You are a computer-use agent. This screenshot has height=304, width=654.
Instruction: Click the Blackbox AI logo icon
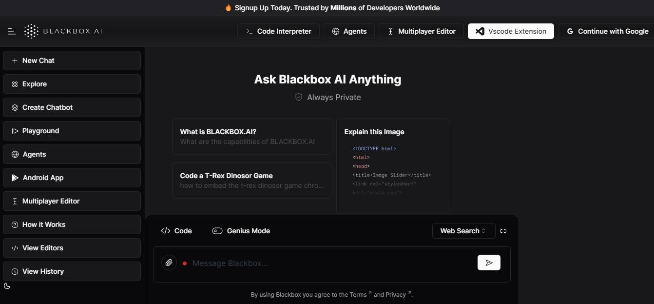pos(31,31)
